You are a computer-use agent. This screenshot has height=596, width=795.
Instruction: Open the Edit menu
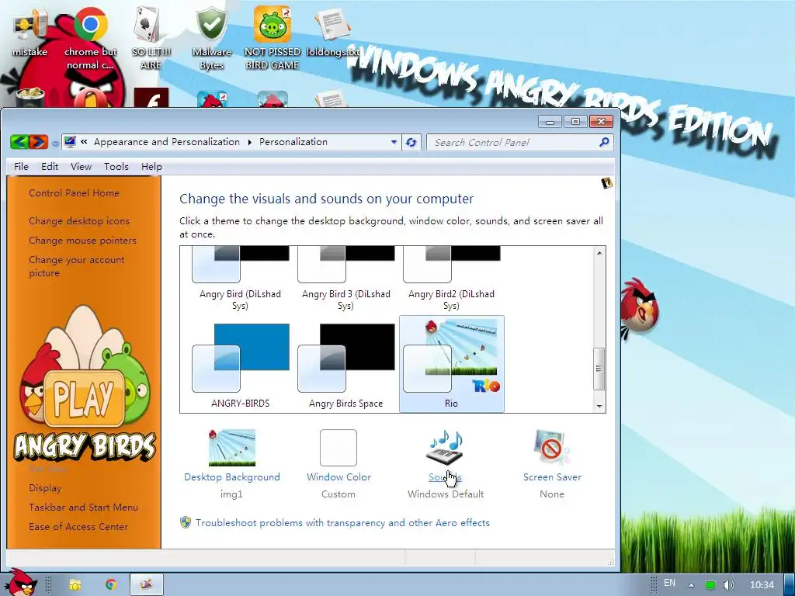click(x=50, y=167)
